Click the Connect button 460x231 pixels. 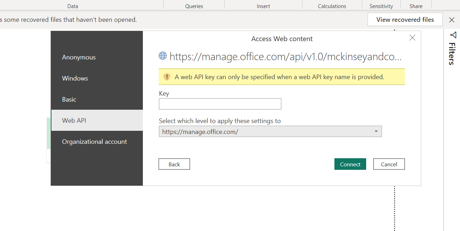(350, 164)
